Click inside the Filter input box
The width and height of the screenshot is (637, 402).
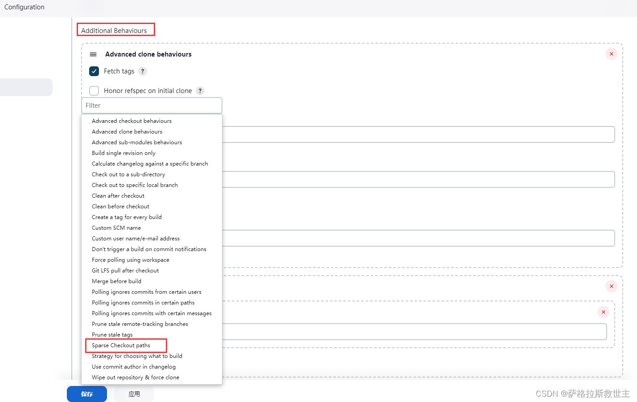coord(152,106)
